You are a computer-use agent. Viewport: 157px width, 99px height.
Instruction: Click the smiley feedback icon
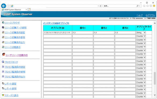(154, 6)
